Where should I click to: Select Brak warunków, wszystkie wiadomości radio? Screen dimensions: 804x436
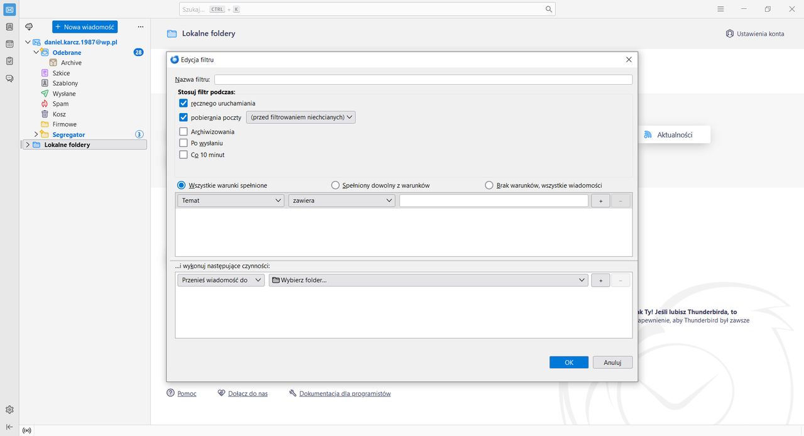489,185
